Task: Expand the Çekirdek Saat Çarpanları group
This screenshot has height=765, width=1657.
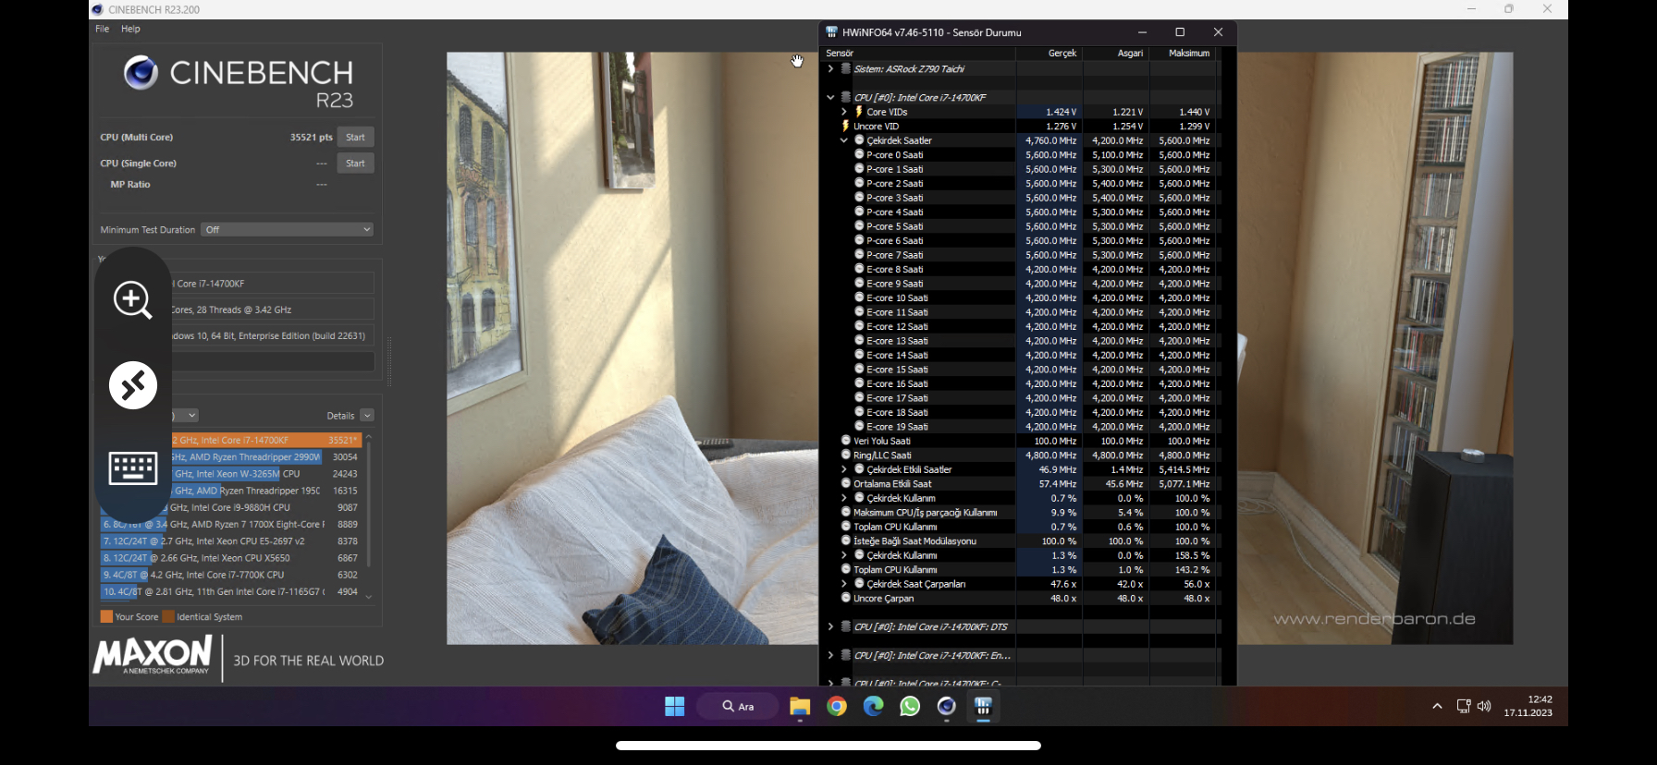Action: pyautogui.click(x=843, y=584)
